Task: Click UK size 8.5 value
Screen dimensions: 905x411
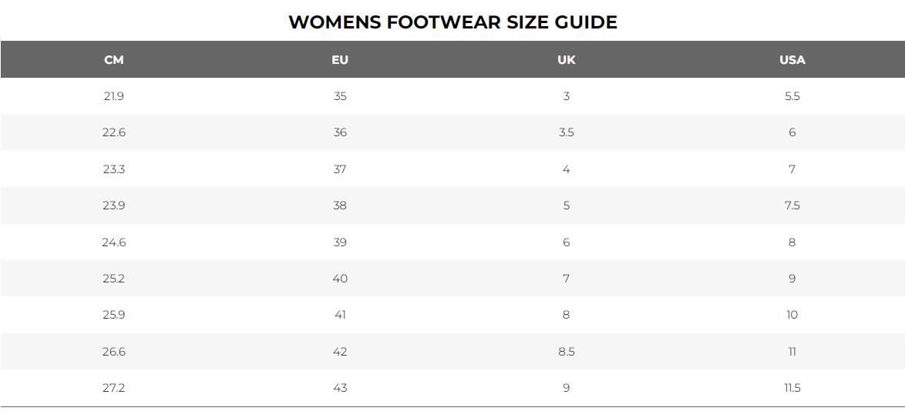Action: click(x=566, y=352)
